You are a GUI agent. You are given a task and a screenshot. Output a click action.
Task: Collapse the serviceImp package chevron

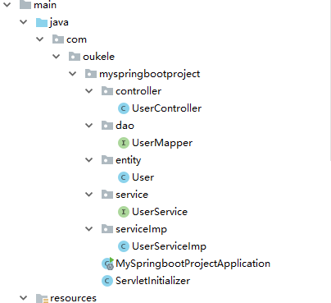point(89,229)
